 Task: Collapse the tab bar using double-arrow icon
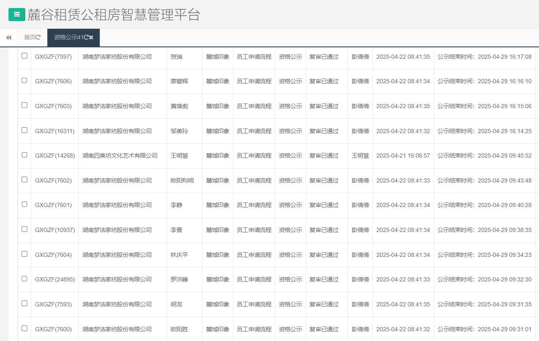click(8, 37)
